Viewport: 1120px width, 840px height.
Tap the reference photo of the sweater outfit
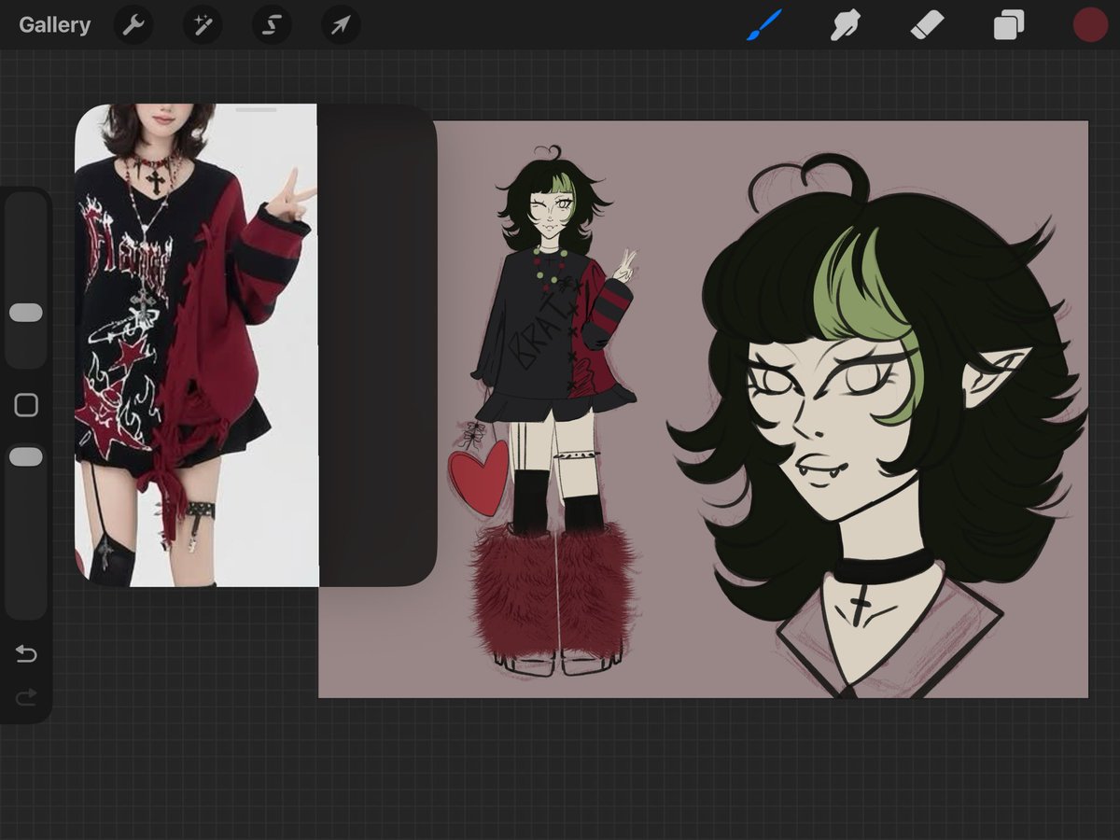[x=196, y=345]
